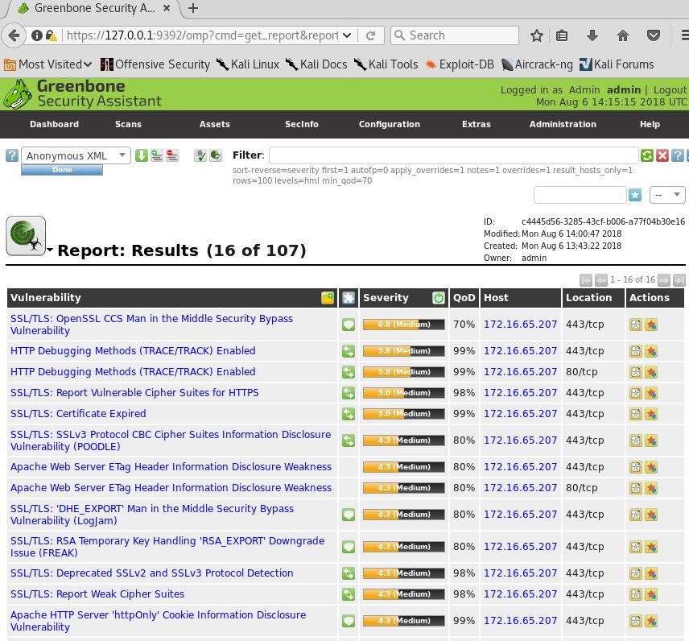The image size is (689, 641).
Task: Add note for OpenSSL CCS vulnerability row
Action: click(636, 325)
